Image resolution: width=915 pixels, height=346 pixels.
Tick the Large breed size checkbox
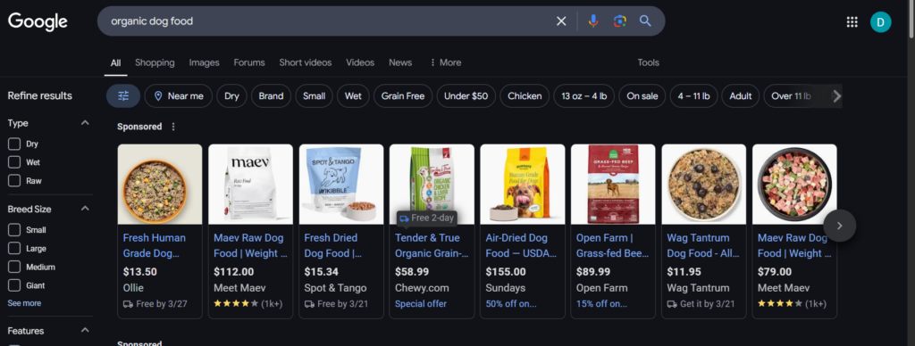click(14, 249)
